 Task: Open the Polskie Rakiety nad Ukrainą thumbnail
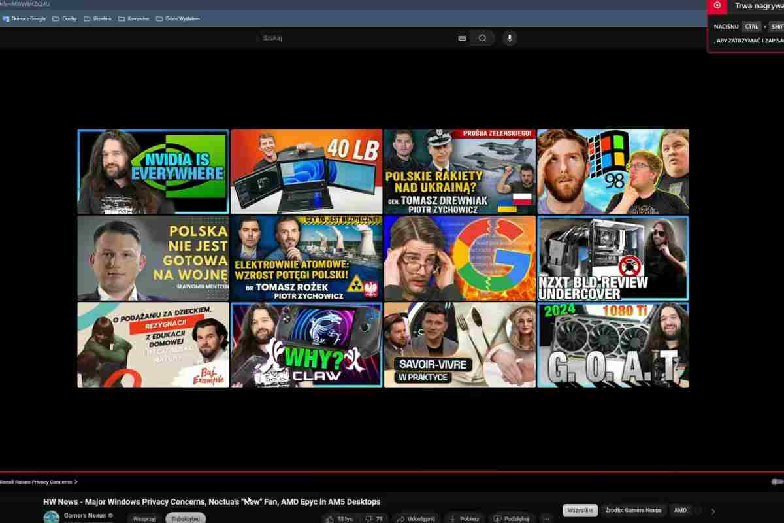point(460,172)
